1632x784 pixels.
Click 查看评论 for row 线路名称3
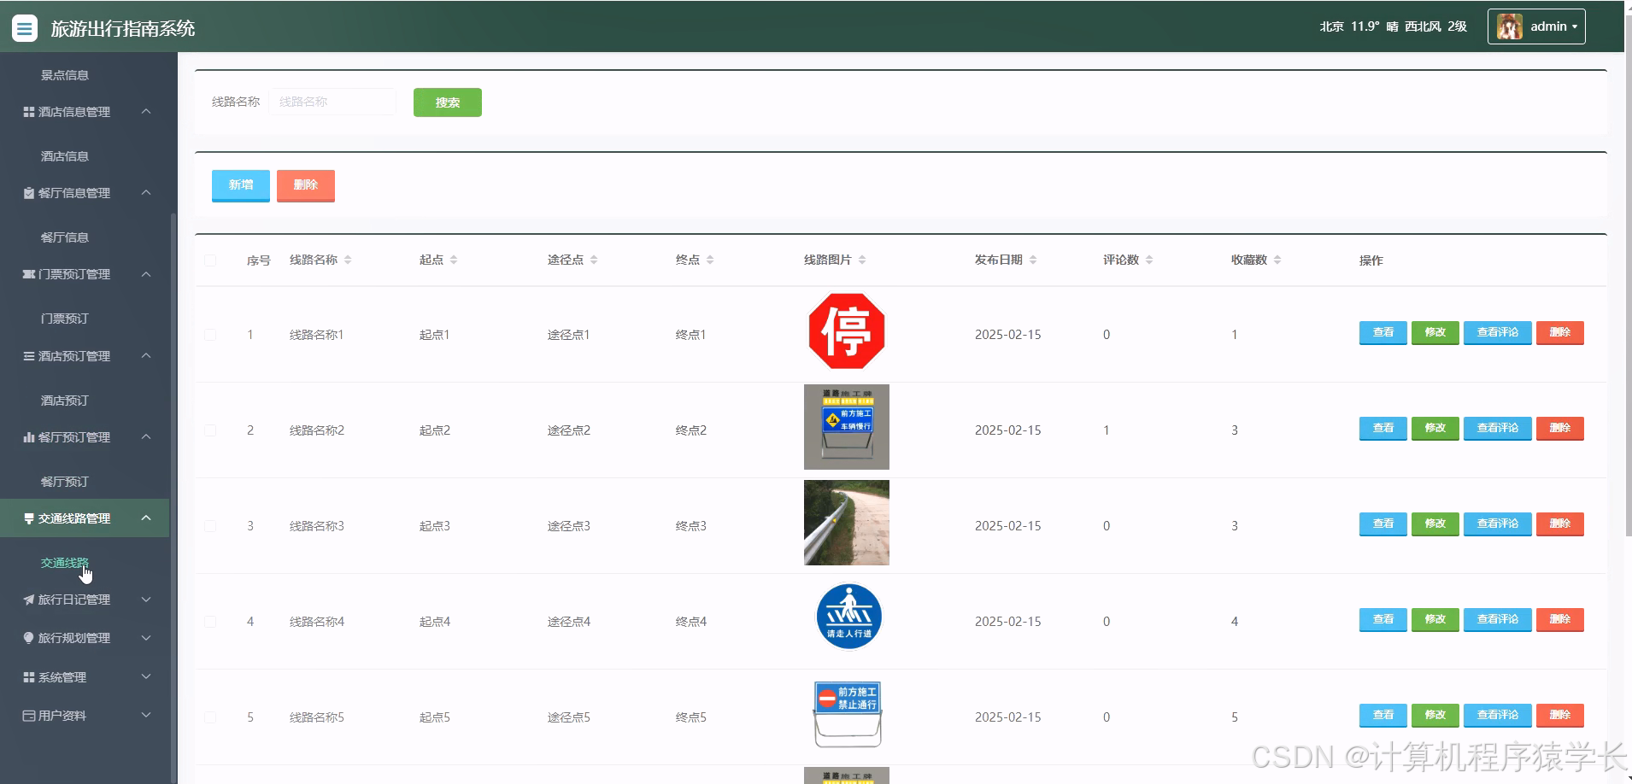(1498, 524)
